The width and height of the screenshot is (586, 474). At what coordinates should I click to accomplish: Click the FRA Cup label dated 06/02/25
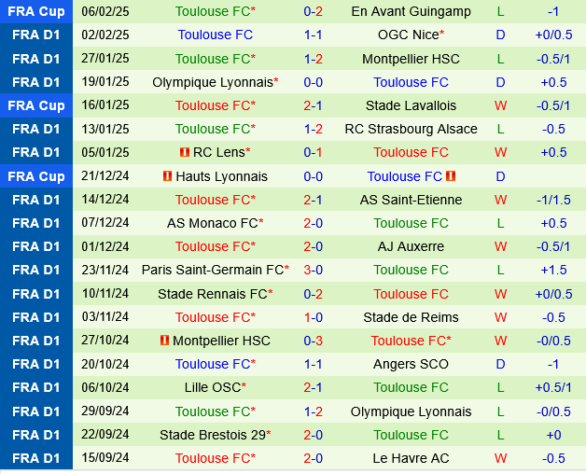click(x=36, y=11)
